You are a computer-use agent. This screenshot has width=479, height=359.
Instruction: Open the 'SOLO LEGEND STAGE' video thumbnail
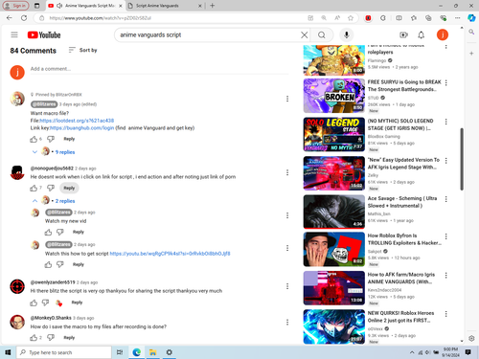point(334,134)
